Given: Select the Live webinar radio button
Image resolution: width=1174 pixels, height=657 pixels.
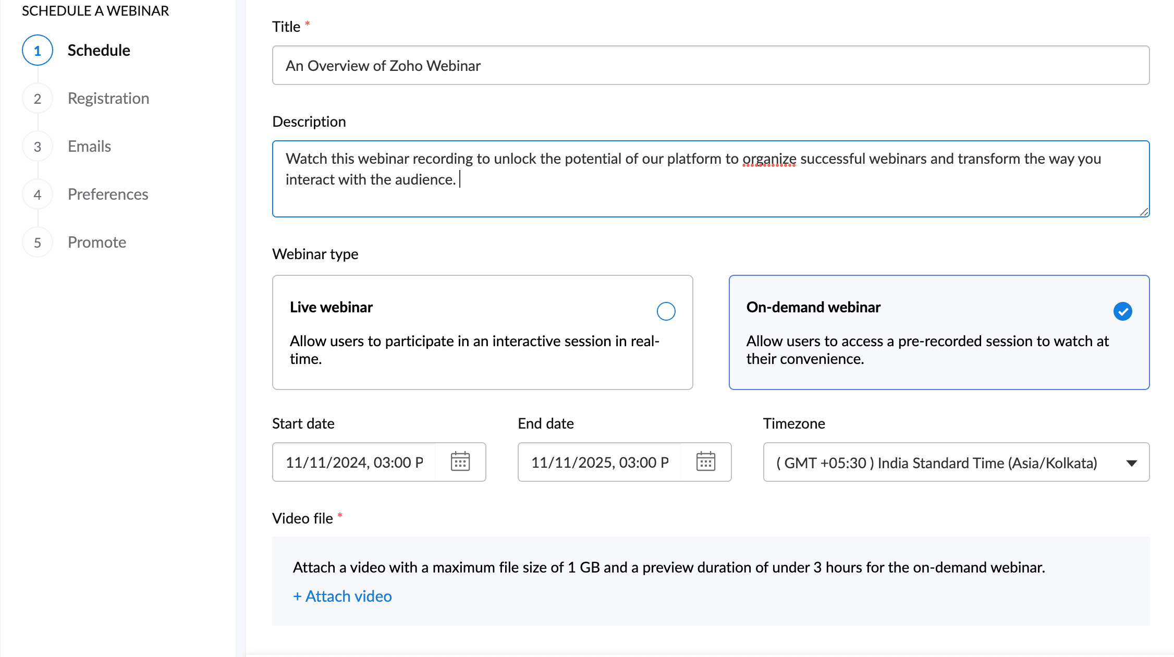Looking at the screenshot, I should [x=666, y=311].
